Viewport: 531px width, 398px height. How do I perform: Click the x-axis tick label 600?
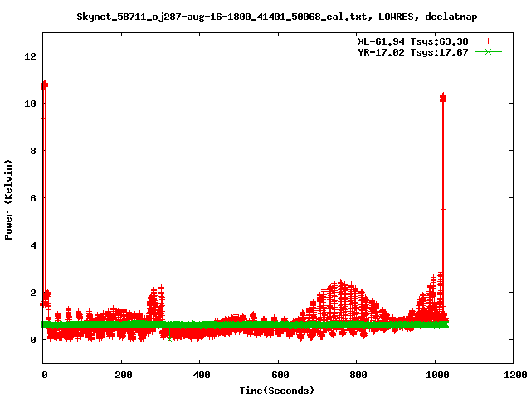(280, 375)
